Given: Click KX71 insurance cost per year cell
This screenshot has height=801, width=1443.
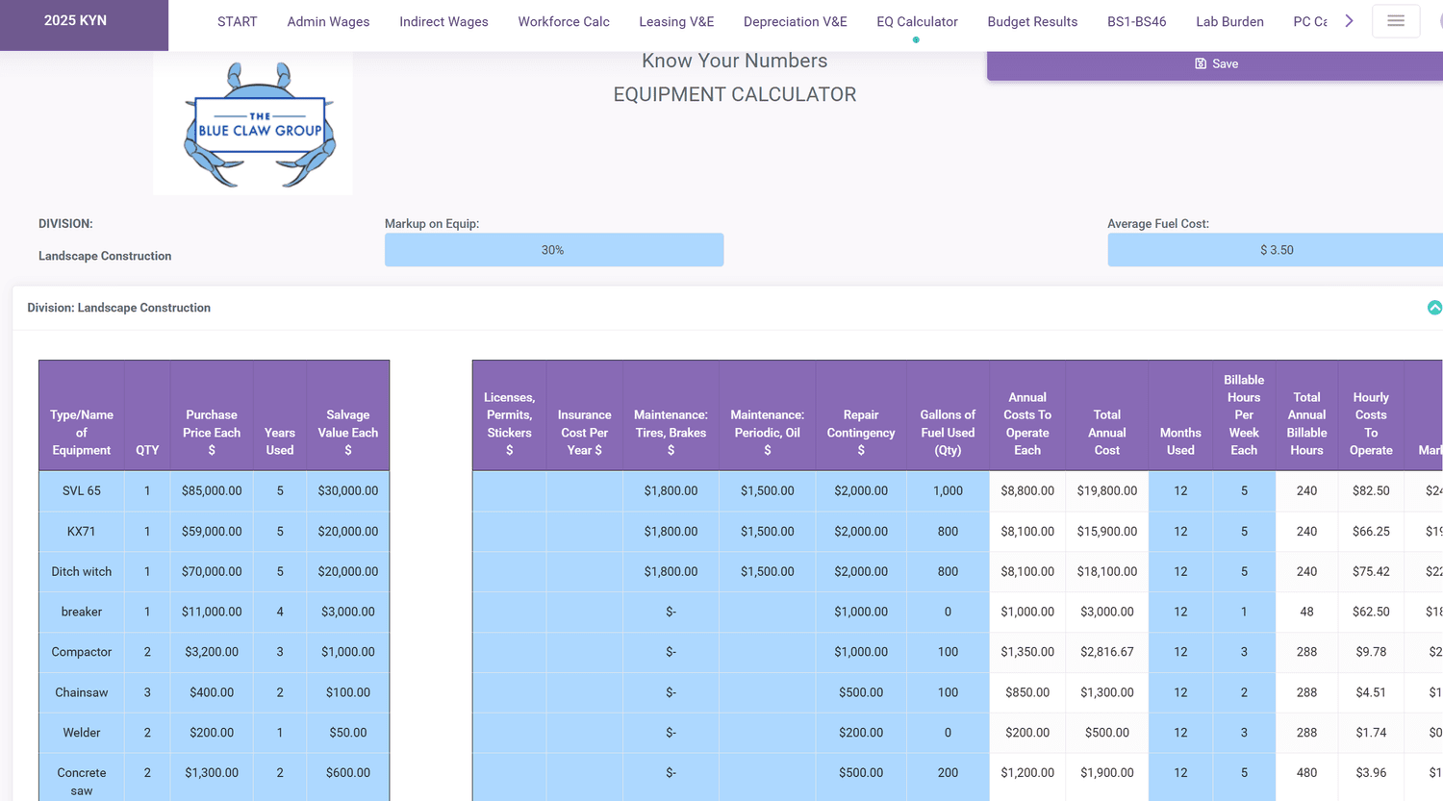Looking at the screenshot, I should pyautogui.click(x=584, y=532).
